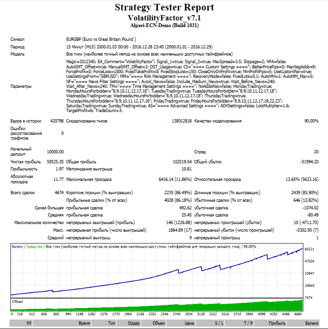Click the initial deposit value 10000.00
This screenshot has width=328, height=329.
[x=55, y=152]
